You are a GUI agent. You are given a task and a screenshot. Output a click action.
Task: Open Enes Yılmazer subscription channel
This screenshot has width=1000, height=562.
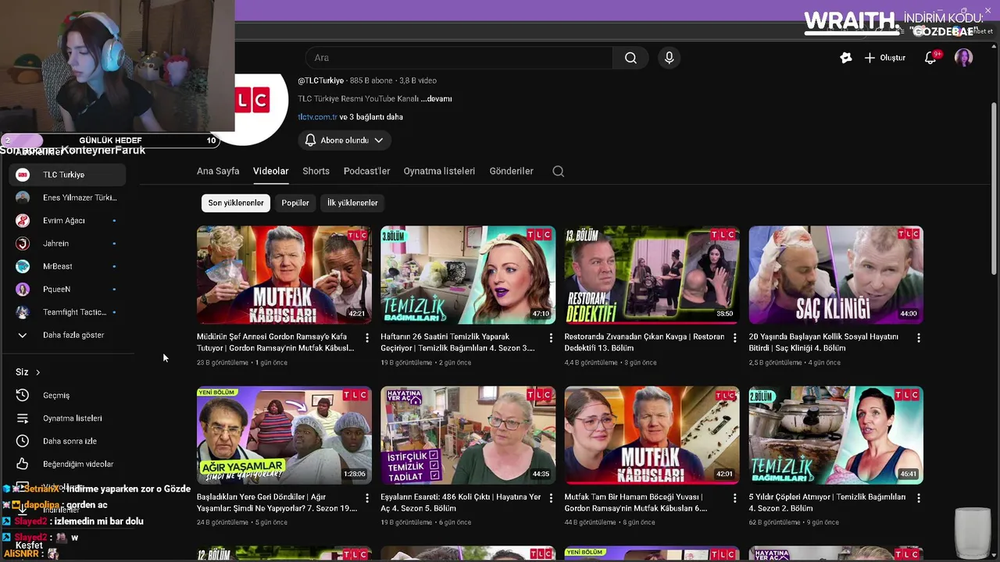(x=67, y=197)
